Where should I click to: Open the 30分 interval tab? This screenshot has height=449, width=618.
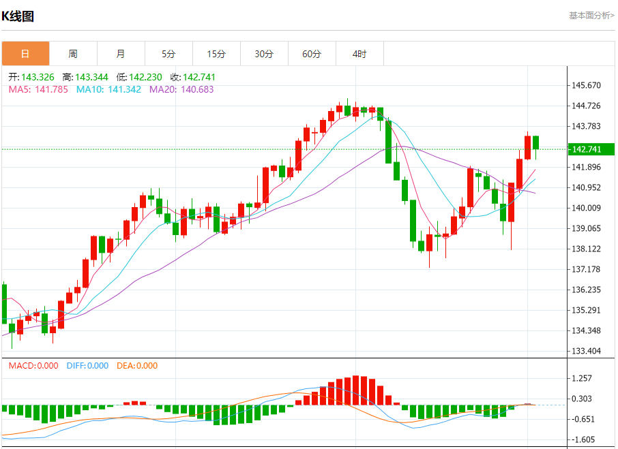pyautogui.click(x=264, y=54)
